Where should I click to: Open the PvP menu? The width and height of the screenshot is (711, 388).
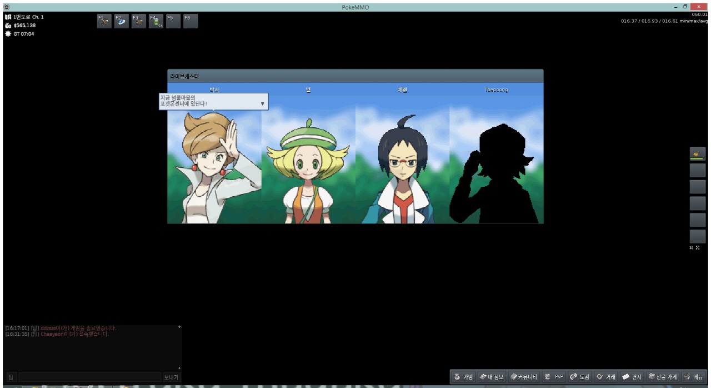tap(554, 377)
